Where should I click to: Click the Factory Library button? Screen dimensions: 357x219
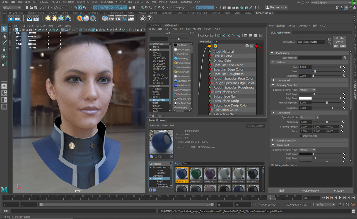click(x=255, y=126)
